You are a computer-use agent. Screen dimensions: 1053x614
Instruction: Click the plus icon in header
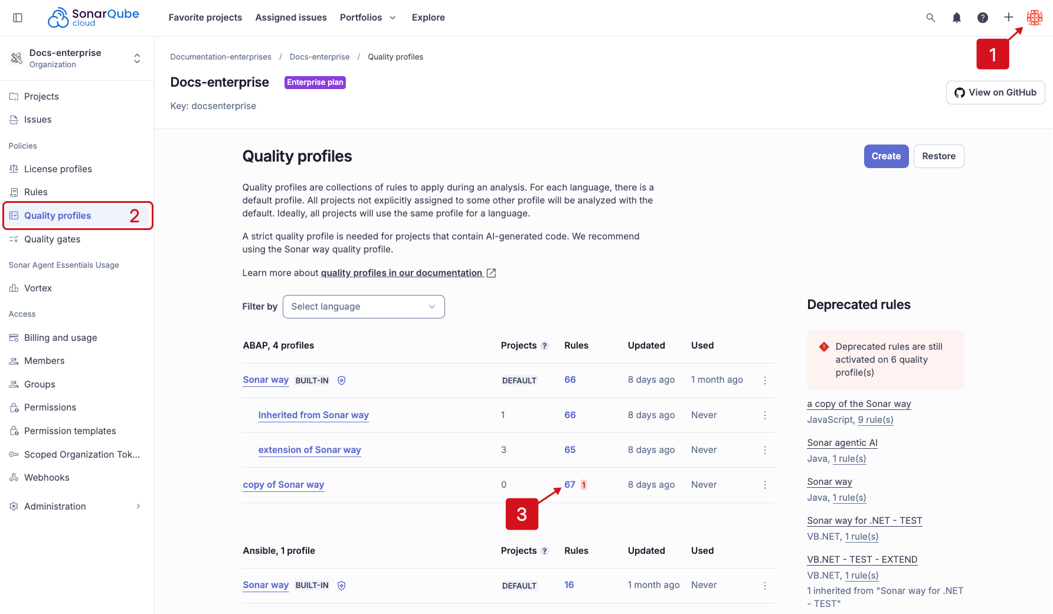(1009, 18)
